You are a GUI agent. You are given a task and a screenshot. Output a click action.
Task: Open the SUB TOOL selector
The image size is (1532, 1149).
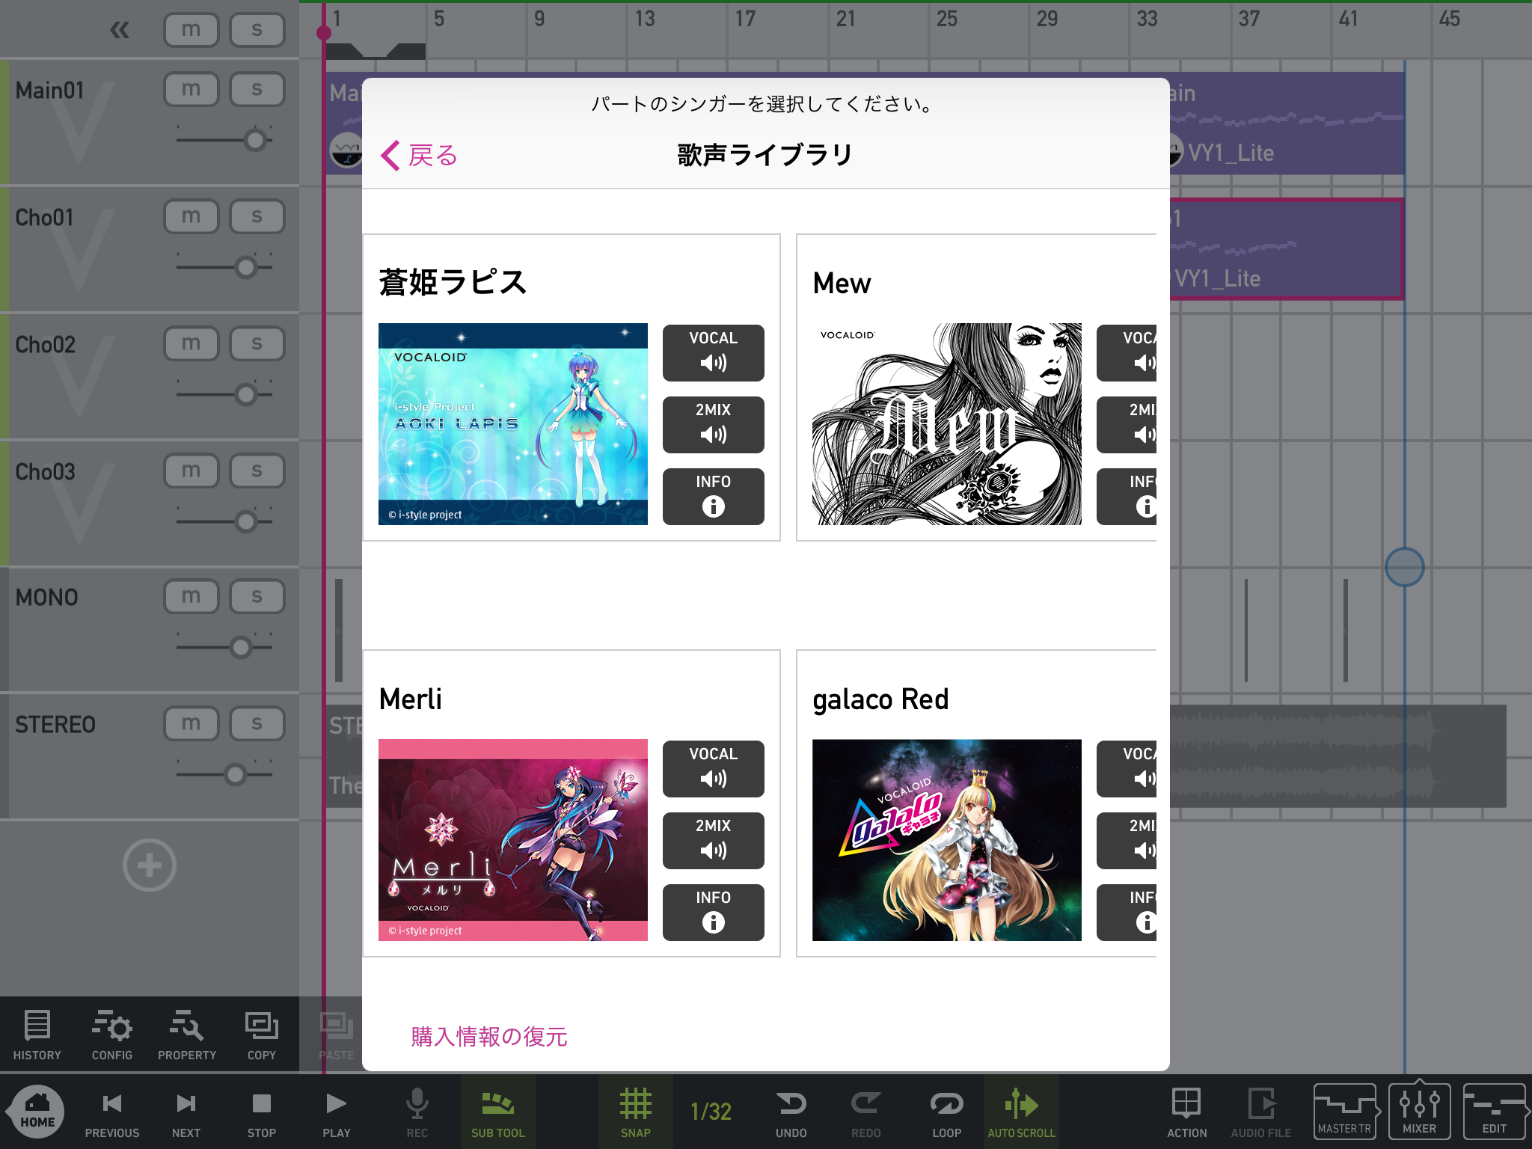(x=498, y=1113)
